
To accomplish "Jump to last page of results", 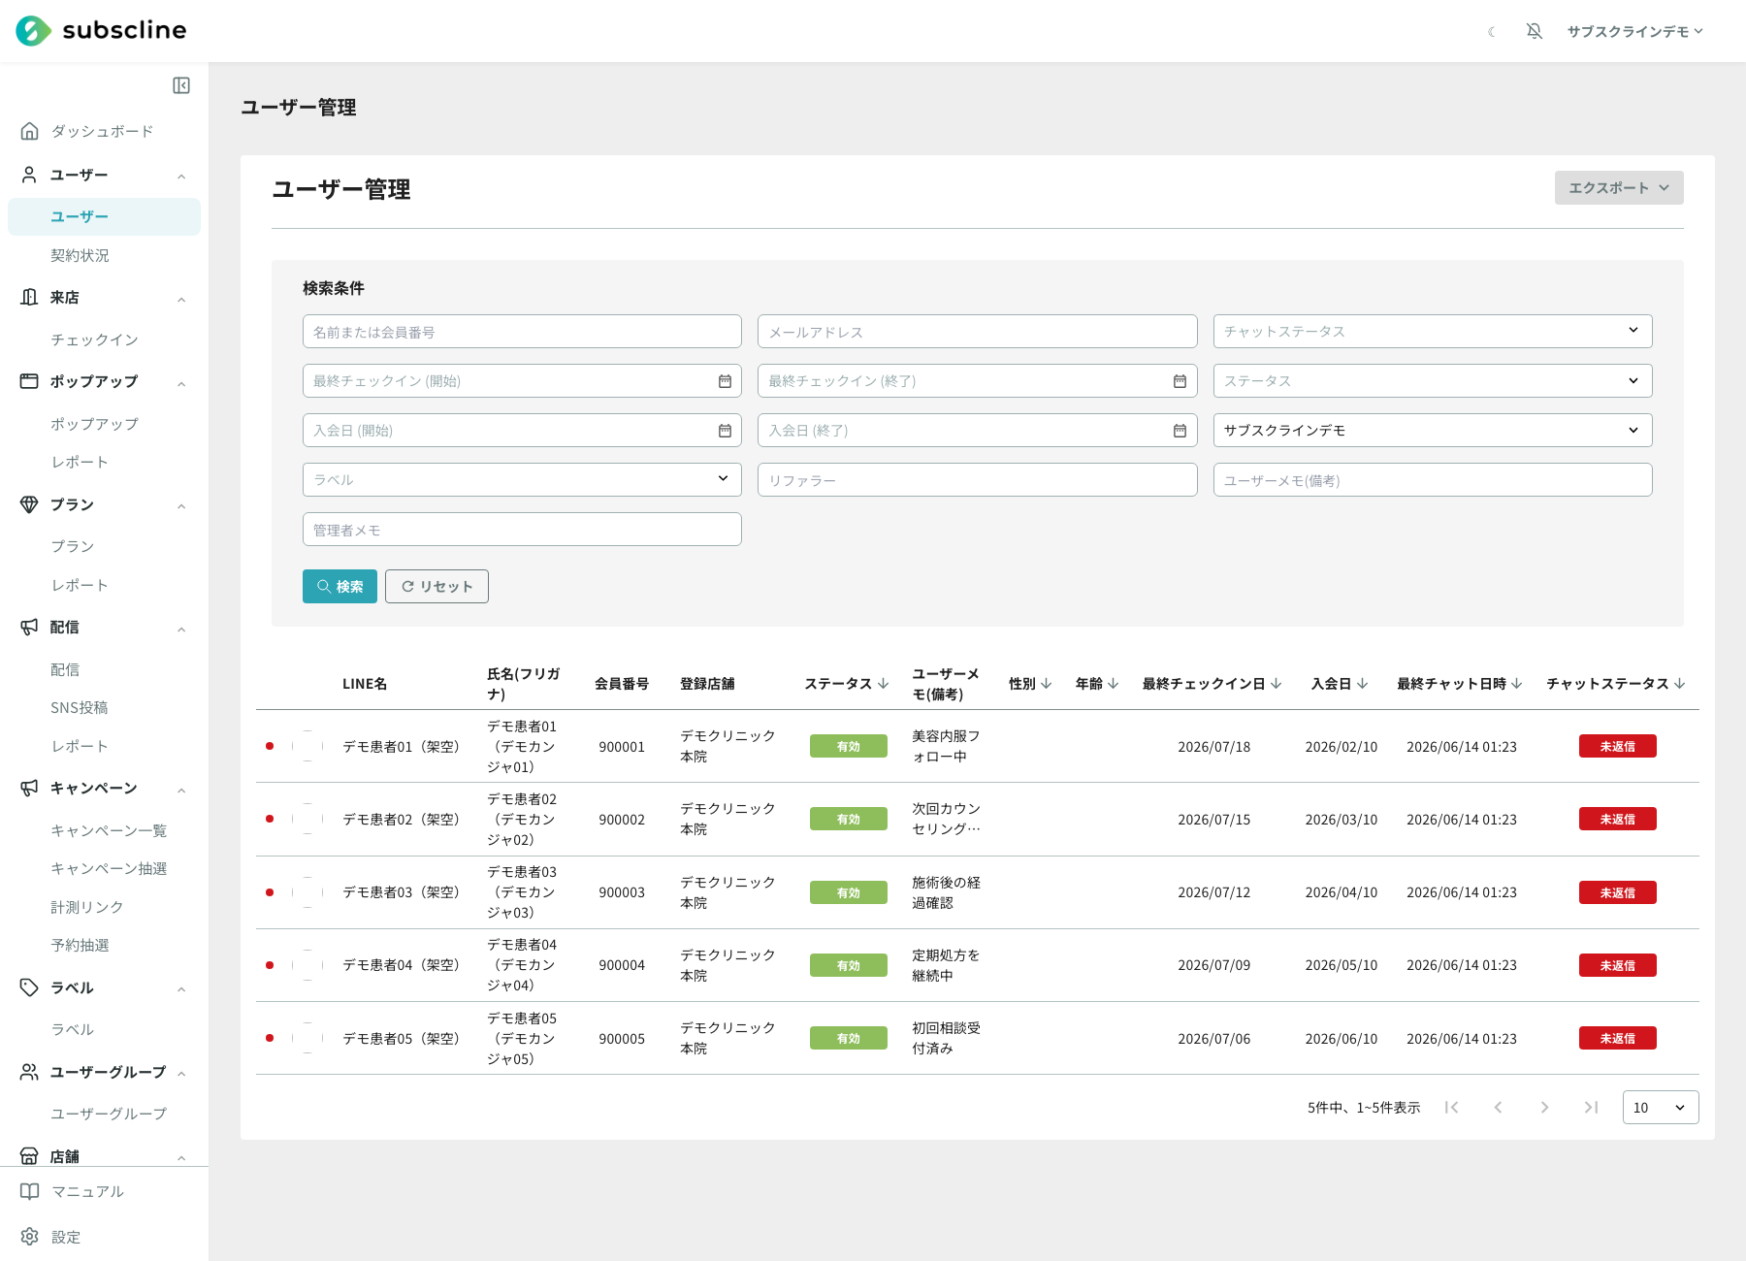I will pyautogui.click(x=1591, y=1107).
